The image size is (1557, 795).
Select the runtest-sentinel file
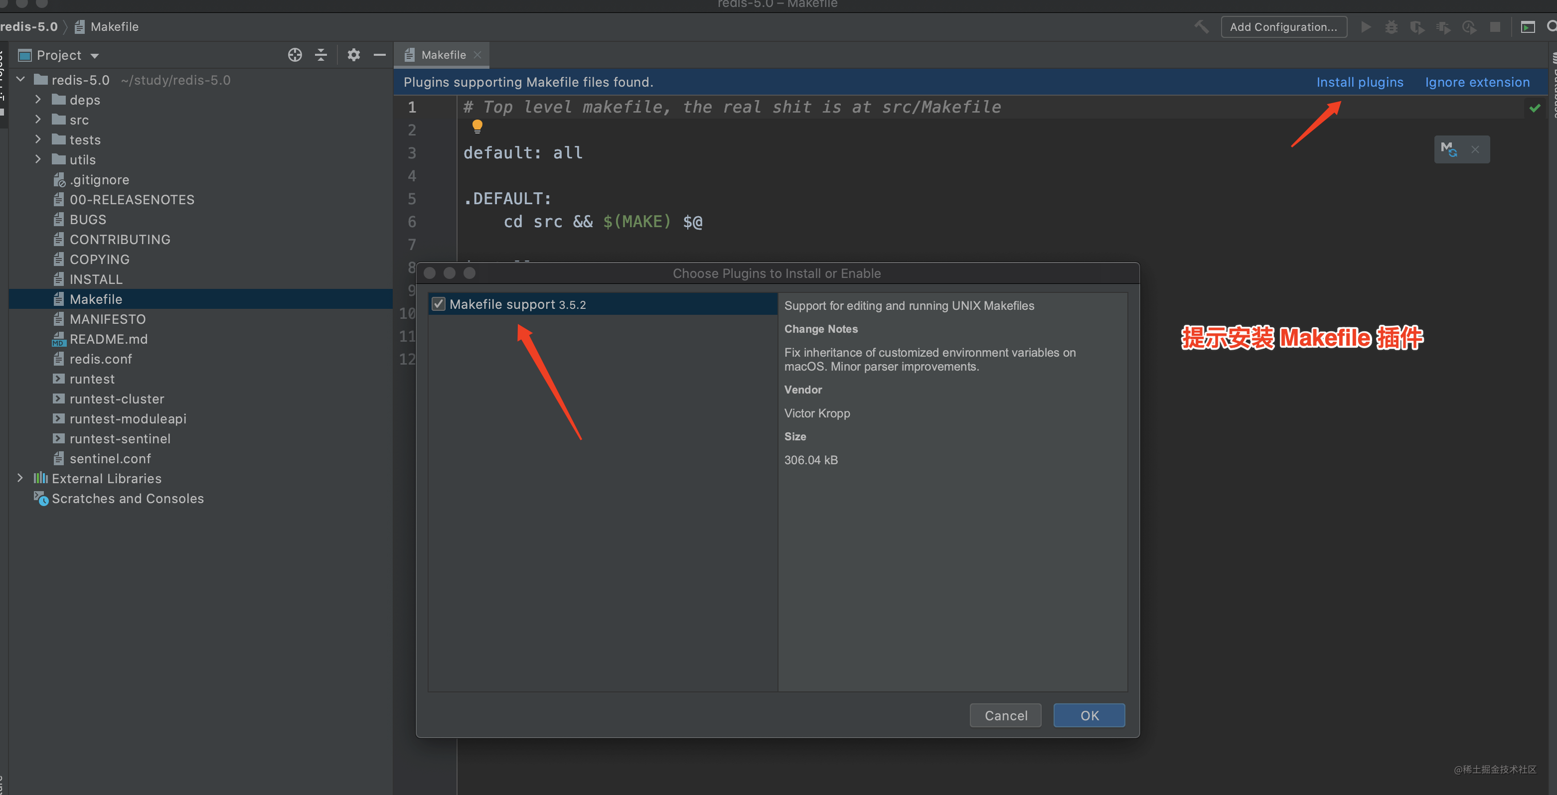pos(201,438)
